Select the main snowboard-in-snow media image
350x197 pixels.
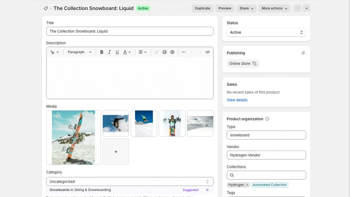(x=73, y=137)
